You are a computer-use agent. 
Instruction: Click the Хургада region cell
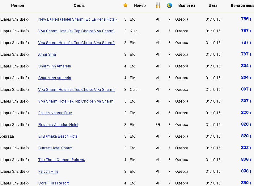pos(7,136)
